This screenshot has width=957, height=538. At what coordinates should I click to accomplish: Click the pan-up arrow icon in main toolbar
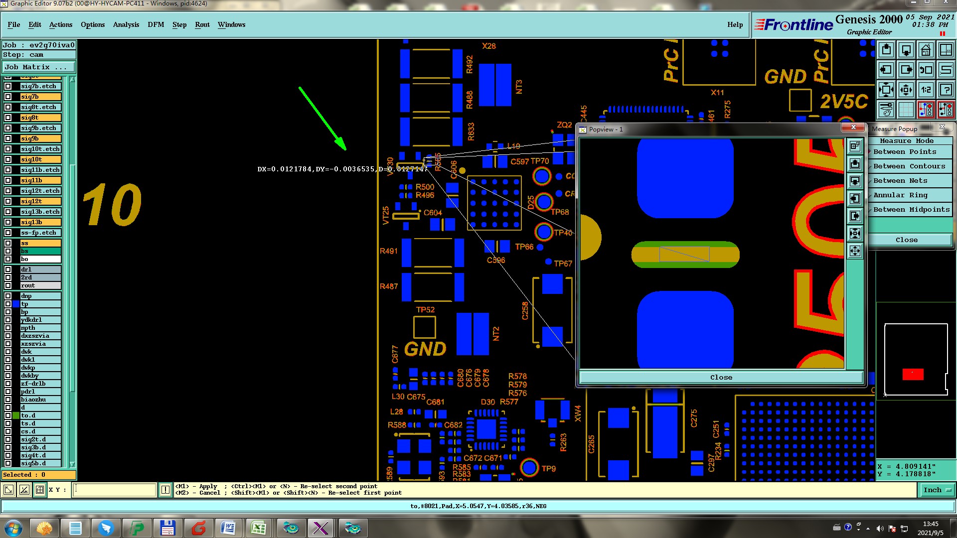coord(886,50)
